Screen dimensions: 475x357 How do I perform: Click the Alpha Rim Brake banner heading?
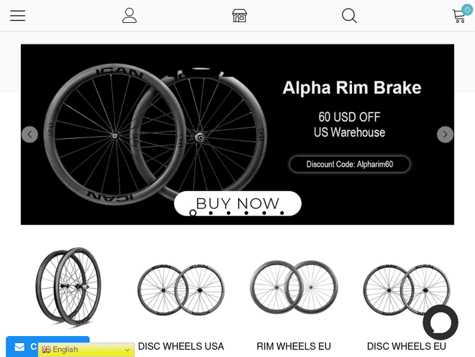click(x=351, y=88)
